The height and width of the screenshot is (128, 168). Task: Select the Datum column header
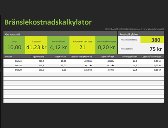point(8,57)
